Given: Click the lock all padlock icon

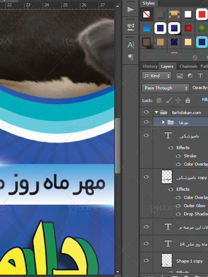Looking at the screenshot, I should 188,100.
